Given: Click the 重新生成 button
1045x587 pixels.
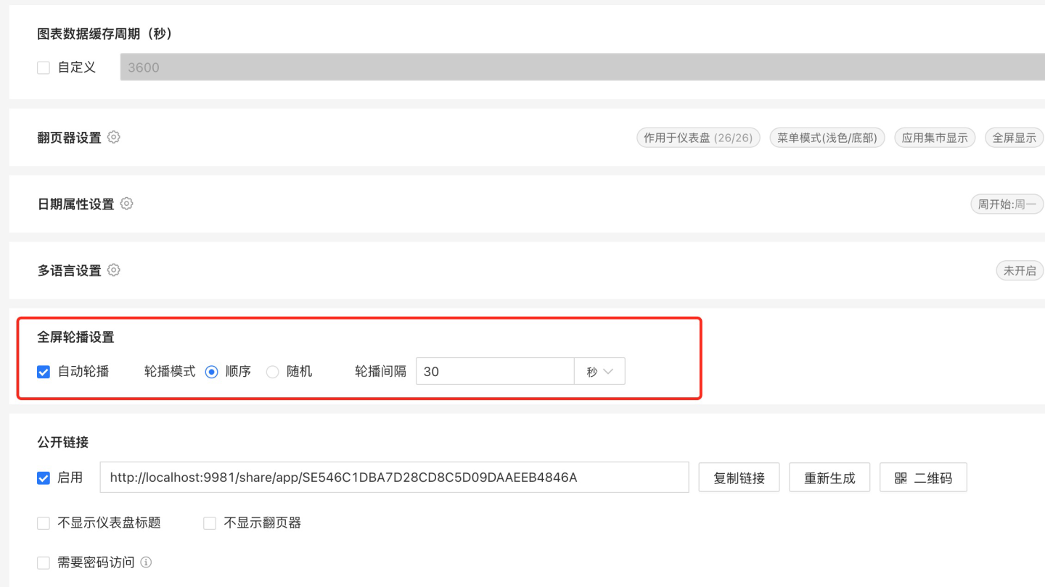Looking at the screenshot, I should tap(829, 478).
